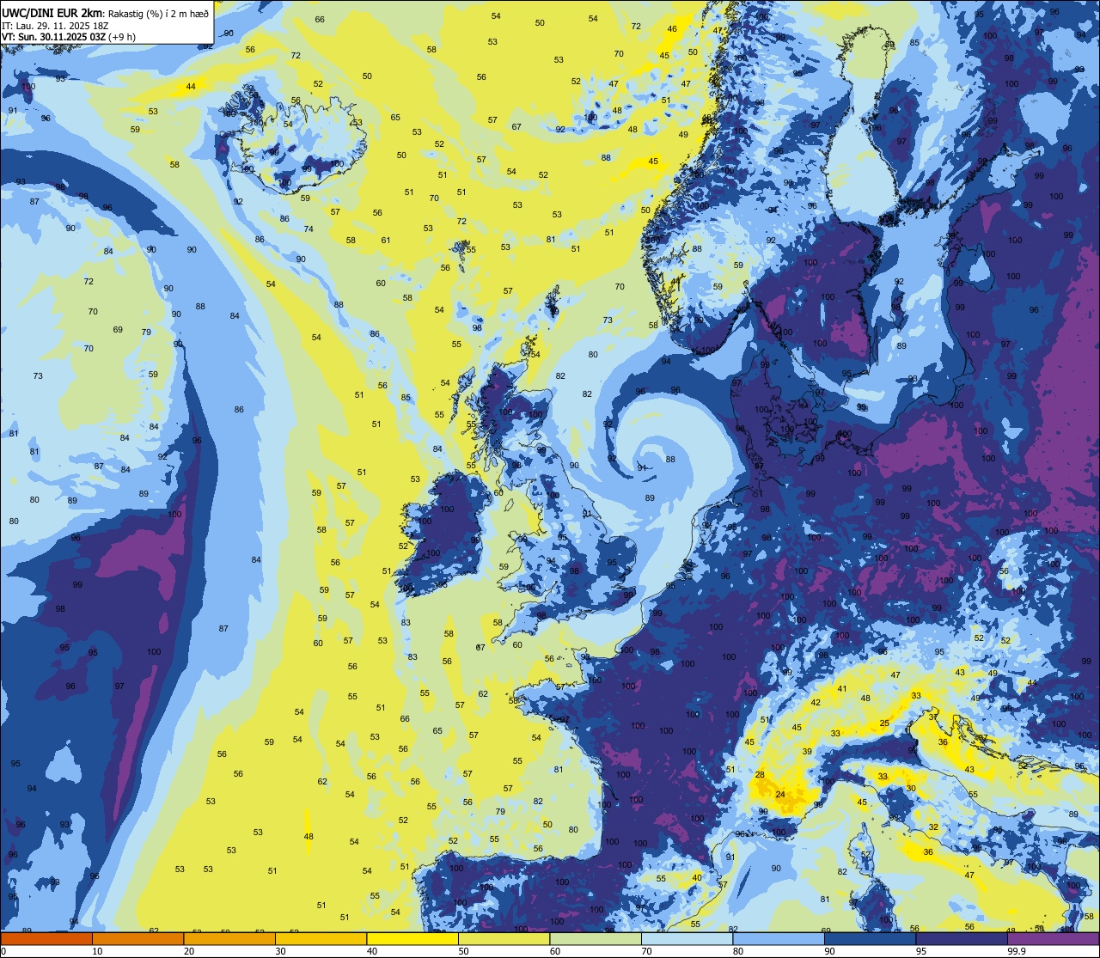Click the 90–95 blue legend swatch
This screenshot has height=958, width=1100.
870,938
